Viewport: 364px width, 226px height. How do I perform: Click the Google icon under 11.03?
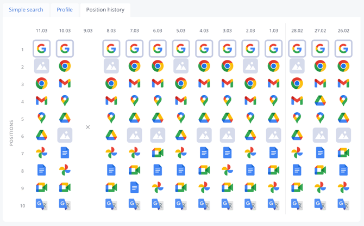pyautogui.click(x=41, y=49)
